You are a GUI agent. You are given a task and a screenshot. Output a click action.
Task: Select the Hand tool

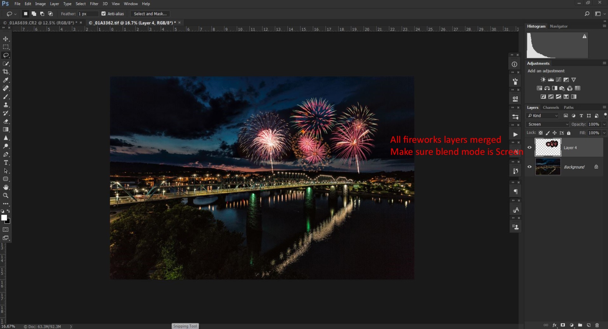tap(6, 187)
